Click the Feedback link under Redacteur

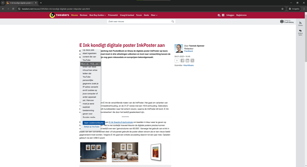click(188, 51)
